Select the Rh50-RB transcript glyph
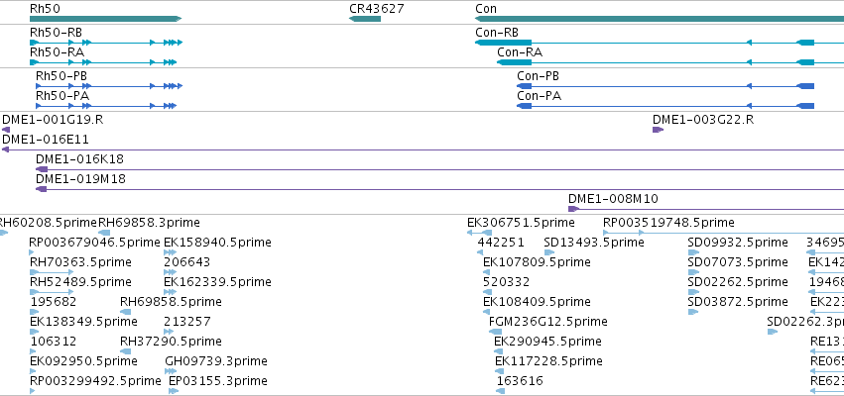The image size is (844, 396). 106,43
